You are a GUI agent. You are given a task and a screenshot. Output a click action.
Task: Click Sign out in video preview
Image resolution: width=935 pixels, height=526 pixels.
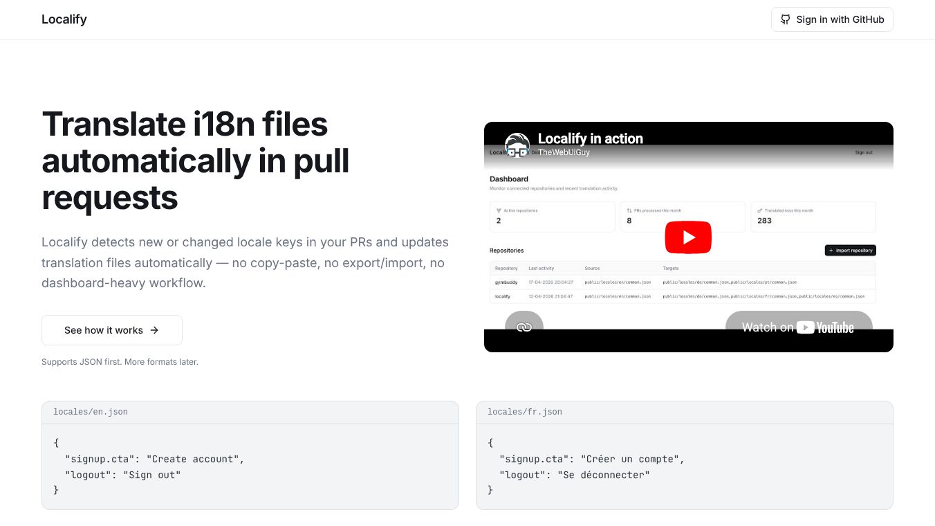(x=864, y=152)
